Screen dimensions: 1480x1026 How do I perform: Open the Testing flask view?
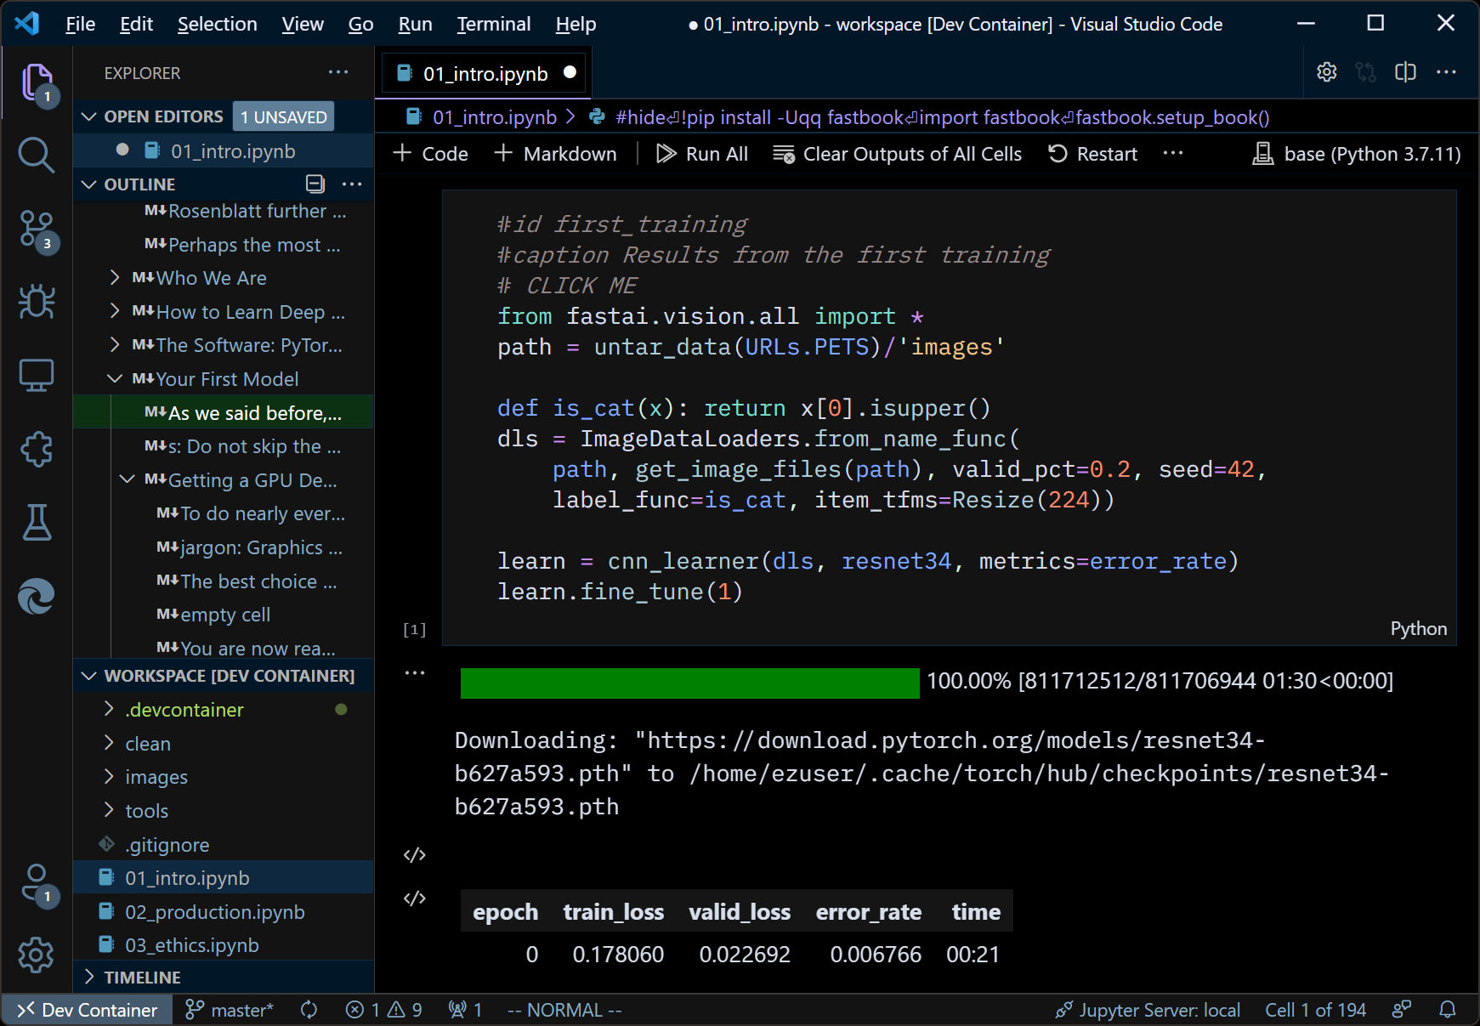point(36,522)
